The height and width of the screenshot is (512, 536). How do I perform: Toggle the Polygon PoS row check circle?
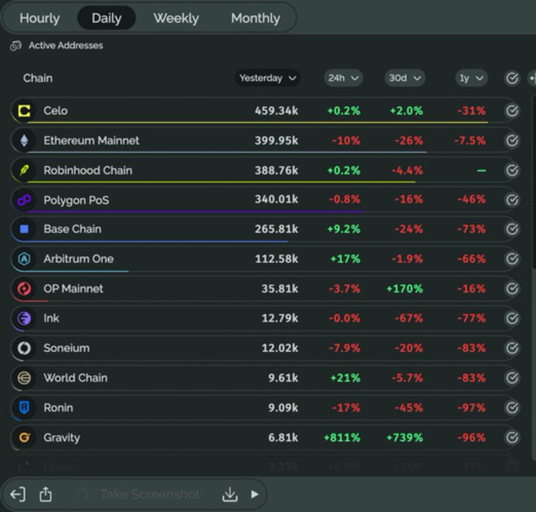click(512, 200)
